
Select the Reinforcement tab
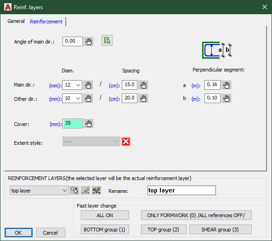point(46,22)
